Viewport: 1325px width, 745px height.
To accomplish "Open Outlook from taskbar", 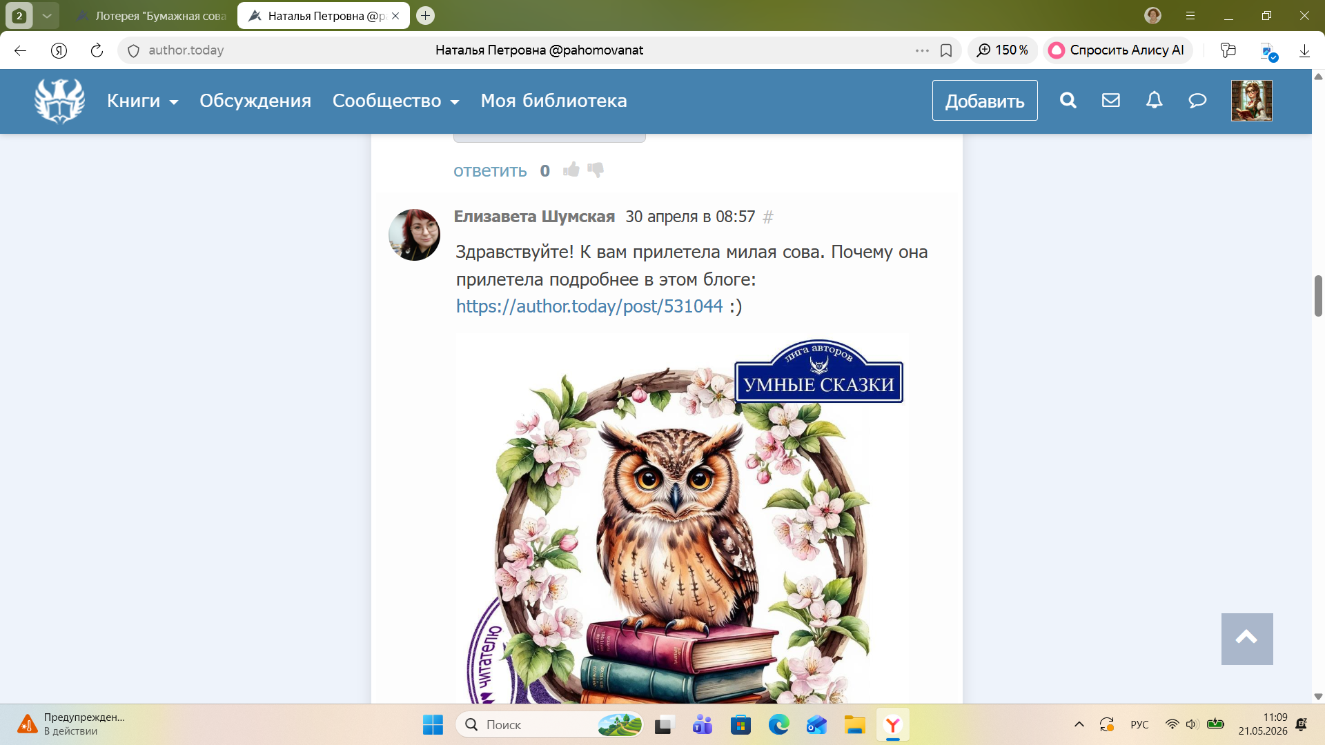I will pos(816,725).
